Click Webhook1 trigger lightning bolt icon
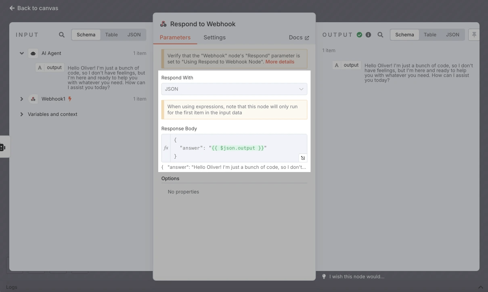The image size is (488, 292). click(70, 99)
